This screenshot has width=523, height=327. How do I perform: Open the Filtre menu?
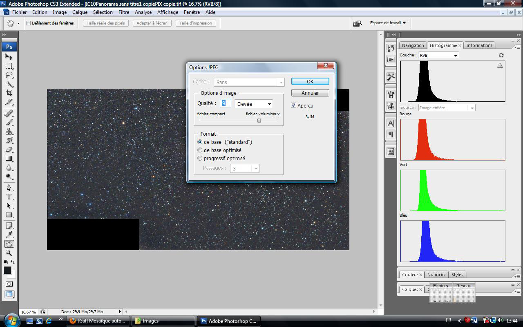pos(124,12)
